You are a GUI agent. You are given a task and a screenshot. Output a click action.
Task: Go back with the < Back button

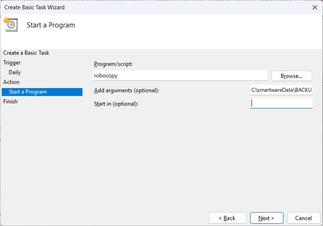coord(227,218)
